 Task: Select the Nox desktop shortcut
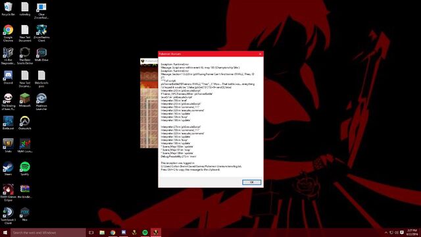pyautogui.click(x=25, y=214)
